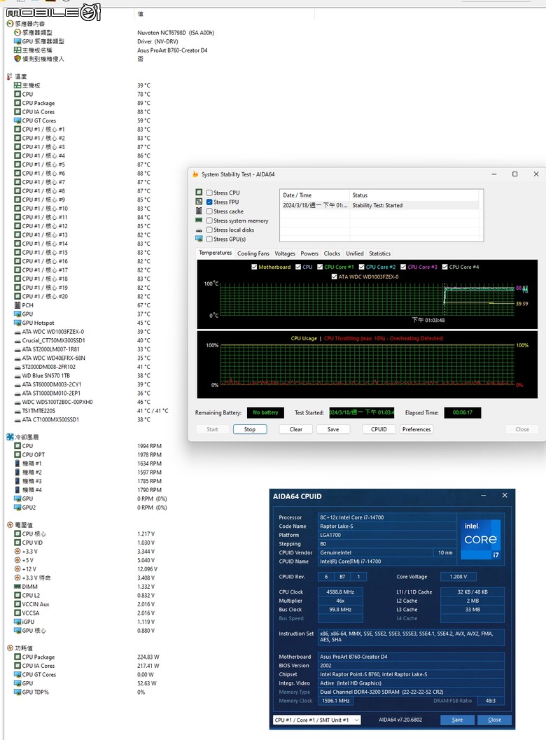Open the Voltages tab

point(285,253)
